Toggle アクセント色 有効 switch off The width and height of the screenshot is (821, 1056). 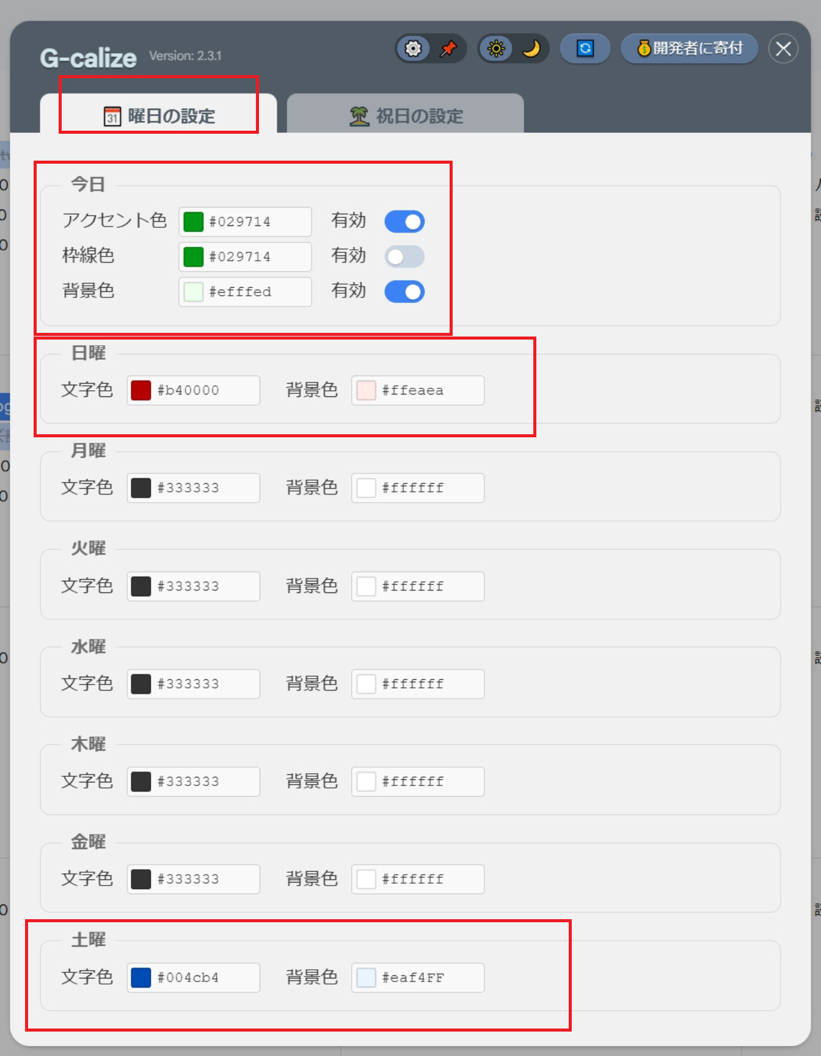[404, 222]
